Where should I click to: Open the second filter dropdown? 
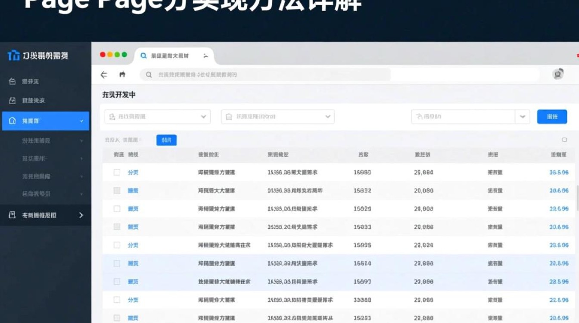(x=277, y=116)
